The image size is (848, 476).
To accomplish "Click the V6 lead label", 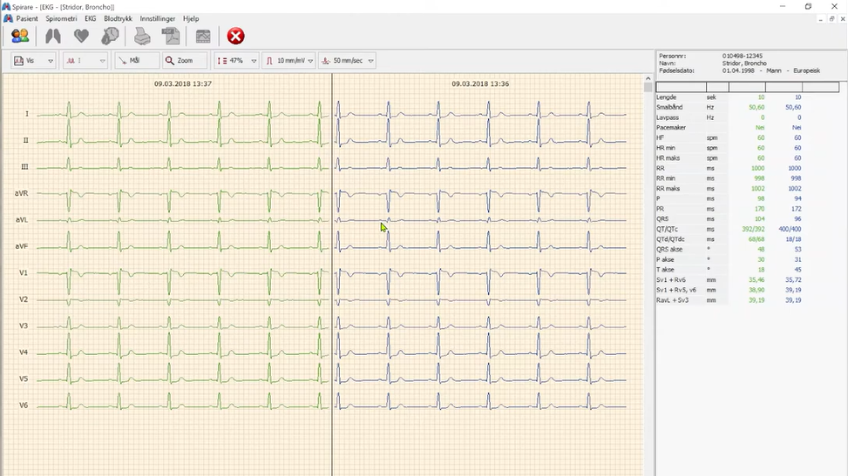I will (x=24, y=406).
